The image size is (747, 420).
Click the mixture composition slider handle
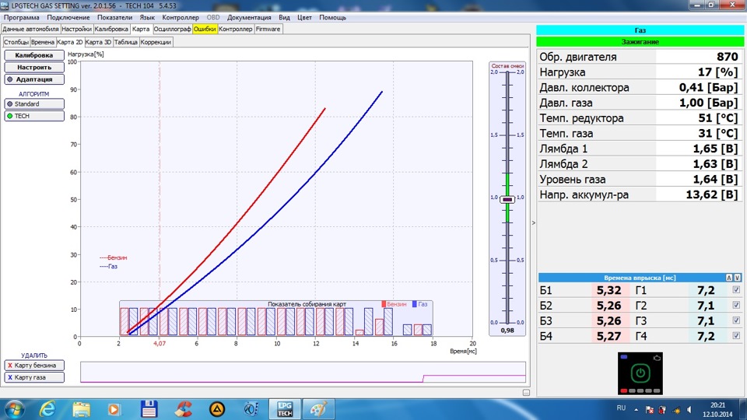point(507,200)
